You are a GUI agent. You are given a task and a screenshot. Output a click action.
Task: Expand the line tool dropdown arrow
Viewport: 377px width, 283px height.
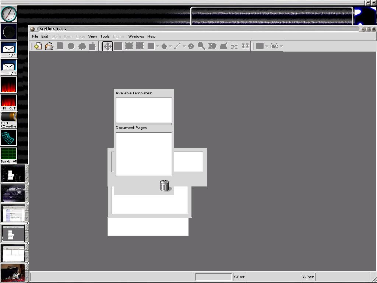(184, 46)
